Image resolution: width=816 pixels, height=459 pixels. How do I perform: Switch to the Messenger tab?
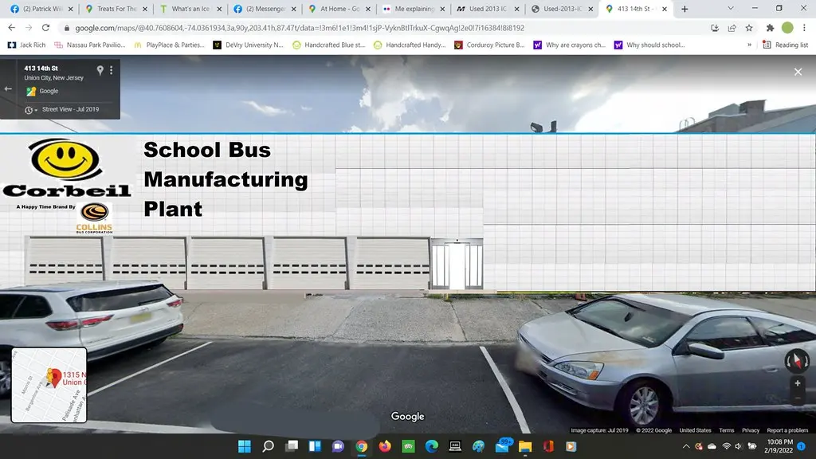[265, 9]
